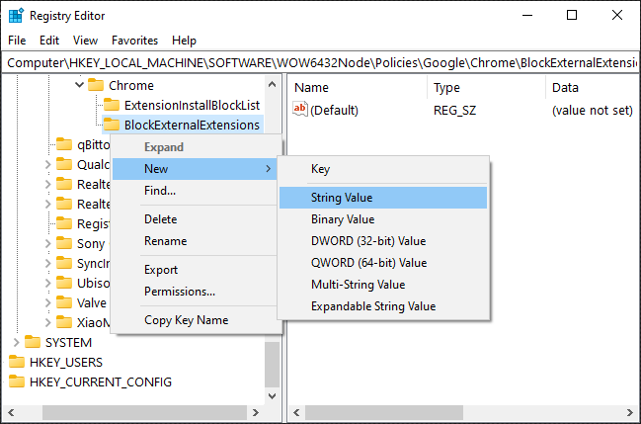Click the SYSTEM folder icon

pos(33,342)
